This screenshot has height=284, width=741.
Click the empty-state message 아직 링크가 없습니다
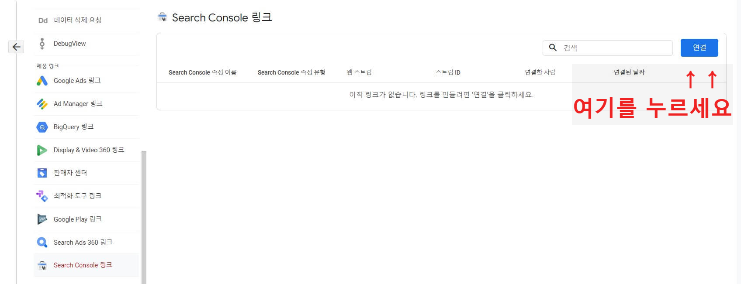(441, 95)
